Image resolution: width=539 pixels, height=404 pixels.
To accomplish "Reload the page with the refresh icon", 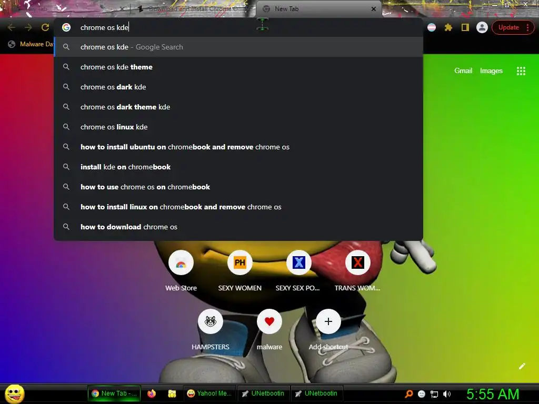I will [x=45, y=27].
